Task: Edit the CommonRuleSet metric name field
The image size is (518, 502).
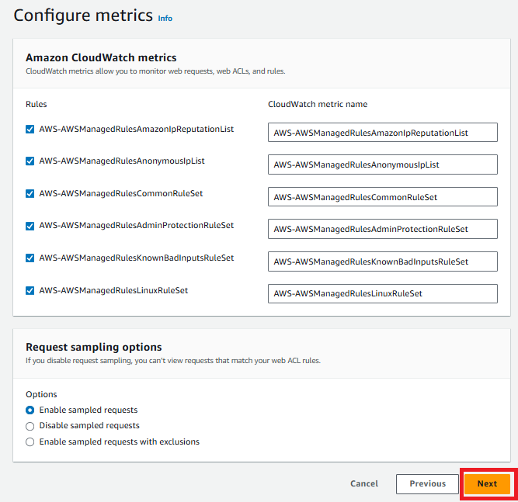Action: [x=383, y=197]
